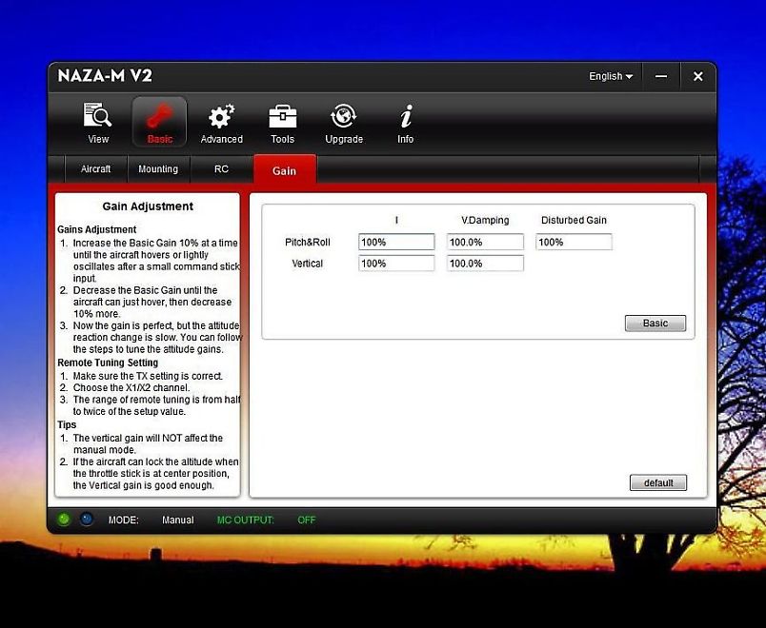Switch to the Aircraft tab
The image size is (766, 628).
click(95, 168)
